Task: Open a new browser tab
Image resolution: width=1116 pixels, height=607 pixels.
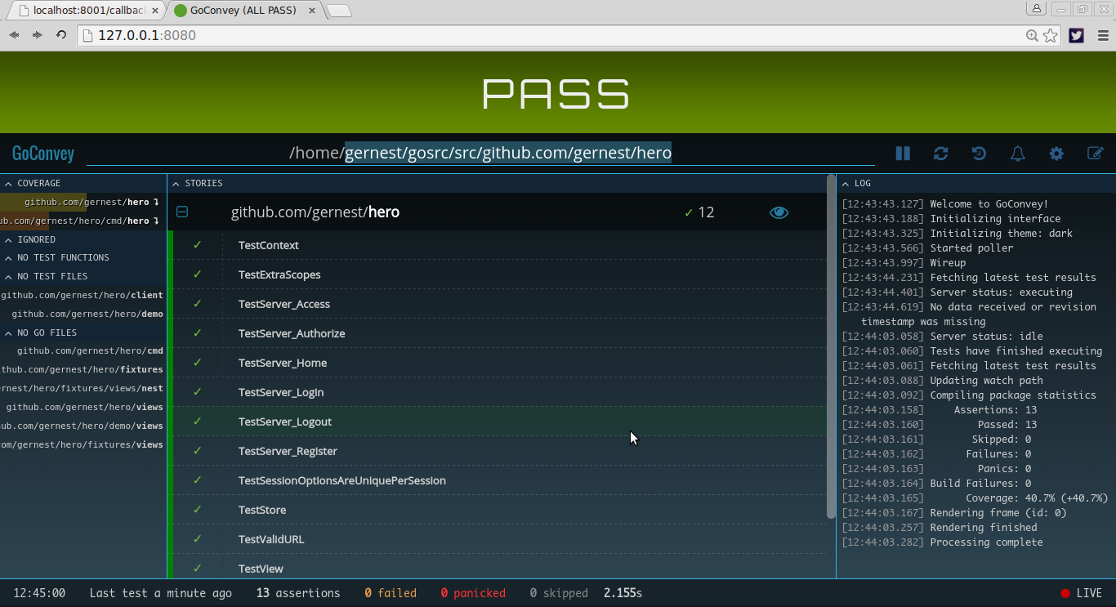Action: coord(339,11)
